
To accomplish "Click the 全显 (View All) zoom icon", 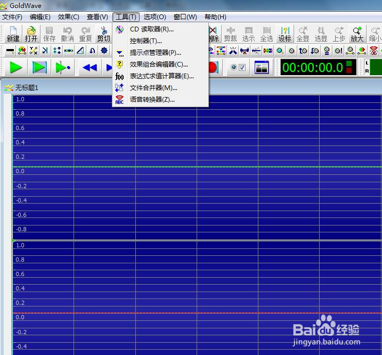I will [x=303, y=34].
